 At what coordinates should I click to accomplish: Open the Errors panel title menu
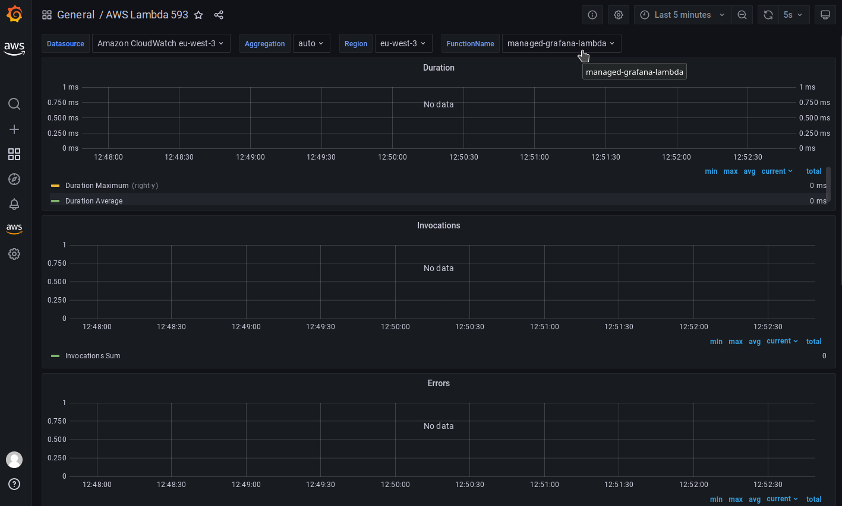(x=439, y=383)
